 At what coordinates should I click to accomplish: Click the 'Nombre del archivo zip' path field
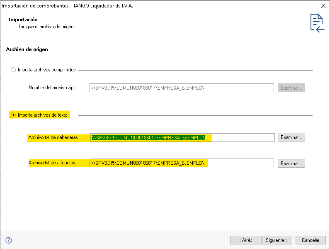[182, 88]
